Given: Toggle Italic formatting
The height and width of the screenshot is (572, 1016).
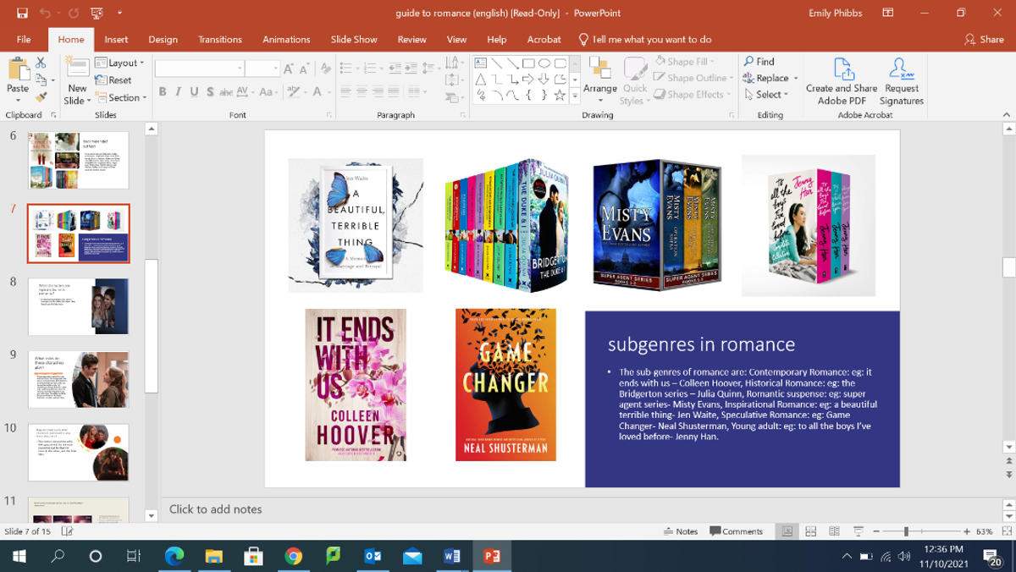Looking at the screenshot, I should click(x=178, y=91).
